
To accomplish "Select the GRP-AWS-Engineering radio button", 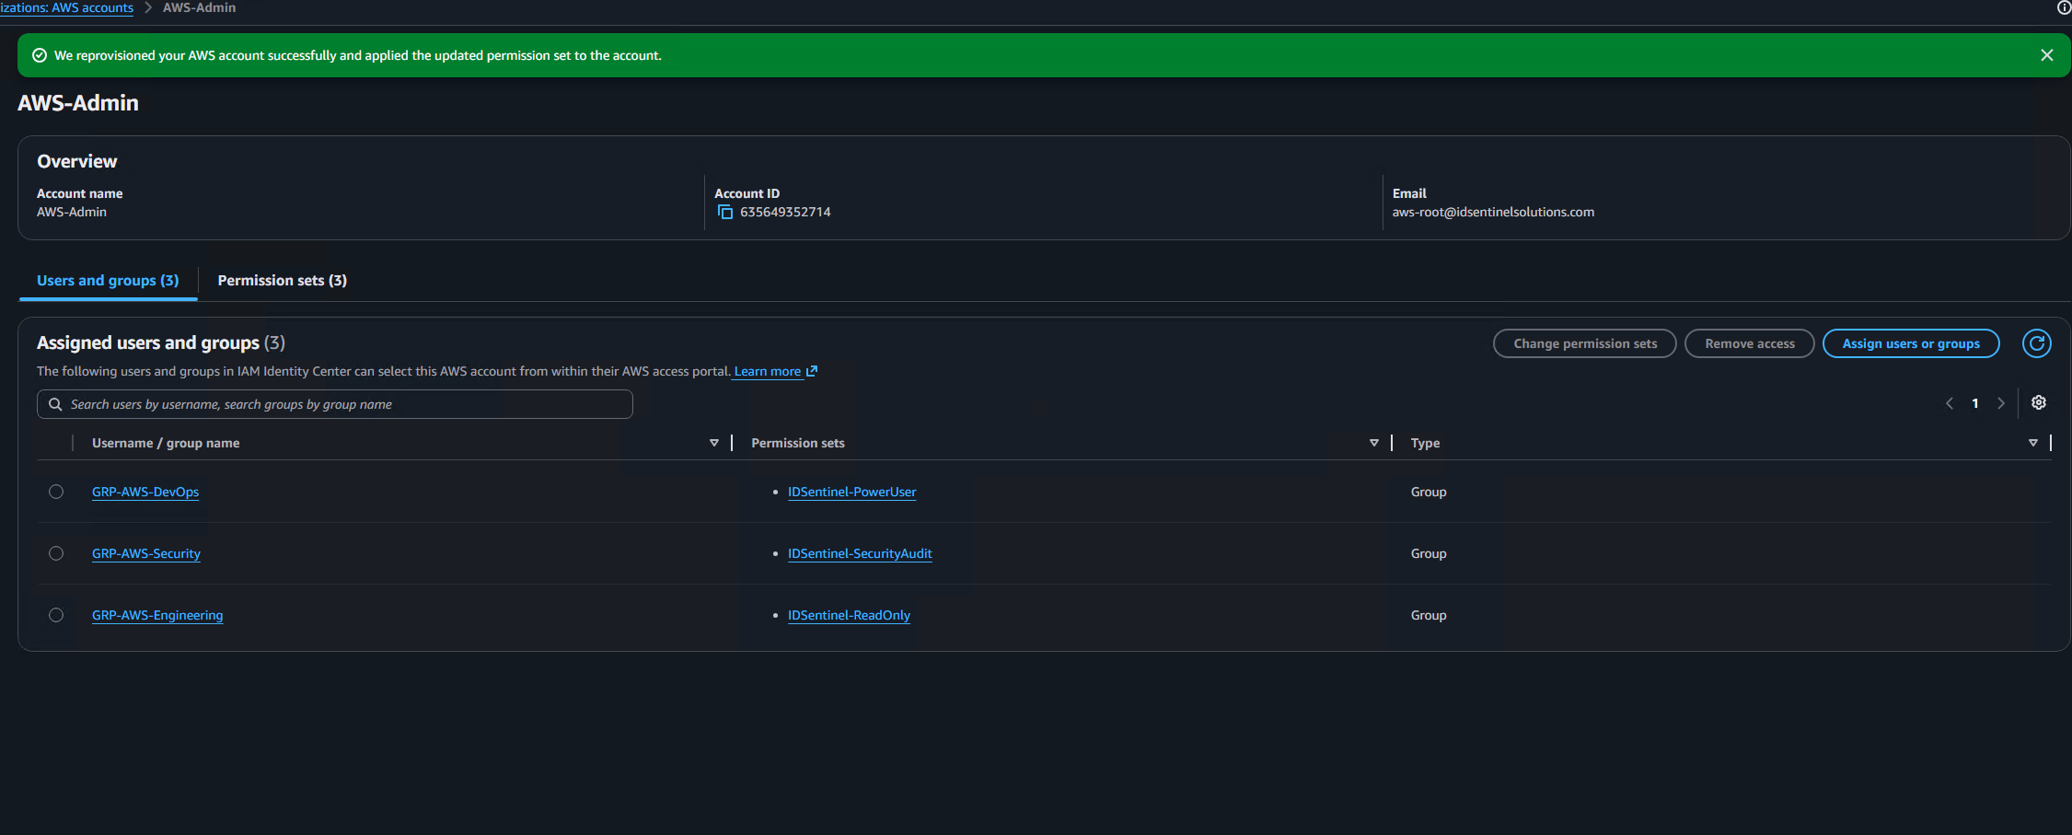I will click(56, 615).
